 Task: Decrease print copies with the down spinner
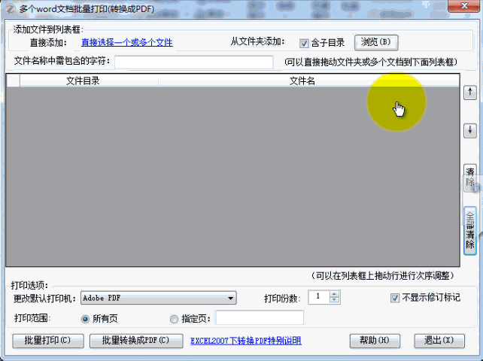click(x=335, y=301)
